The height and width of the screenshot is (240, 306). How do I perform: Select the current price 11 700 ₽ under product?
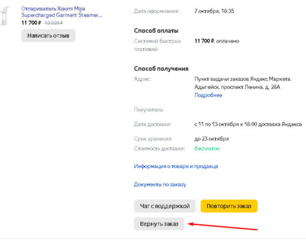click(31, 23)
